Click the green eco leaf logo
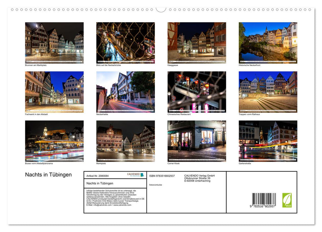 pyautogui.click(x=287, y=200)
